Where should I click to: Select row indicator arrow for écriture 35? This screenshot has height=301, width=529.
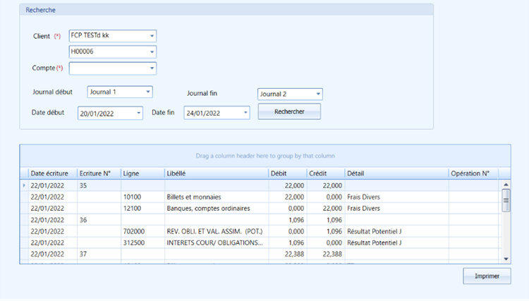click(x=24, y=185)
